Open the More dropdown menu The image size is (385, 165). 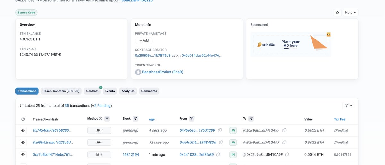tap(350, 13)
